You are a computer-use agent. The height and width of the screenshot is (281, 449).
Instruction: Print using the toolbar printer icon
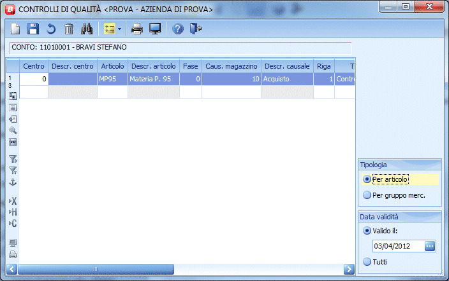[x=137, y=29]
